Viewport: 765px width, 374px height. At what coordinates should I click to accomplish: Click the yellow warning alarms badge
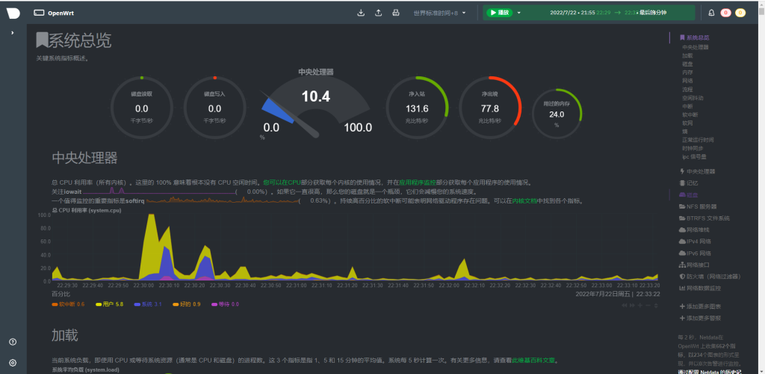coord(740,13)
